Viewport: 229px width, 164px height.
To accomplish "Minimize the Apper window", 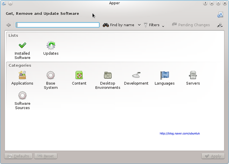I will click(212, 3).
